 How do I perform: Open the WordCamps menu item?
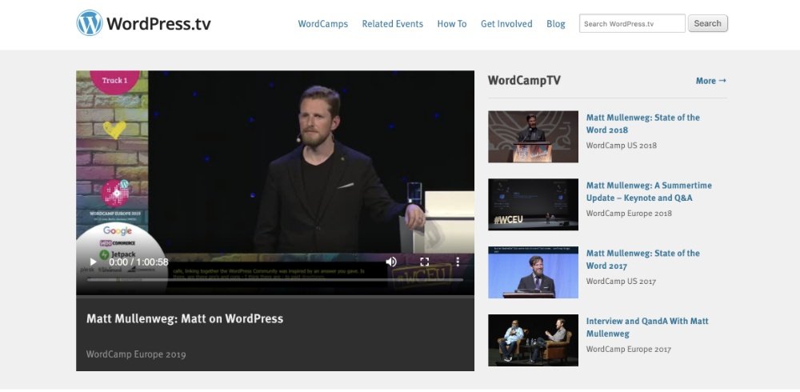tap(322, 24)
